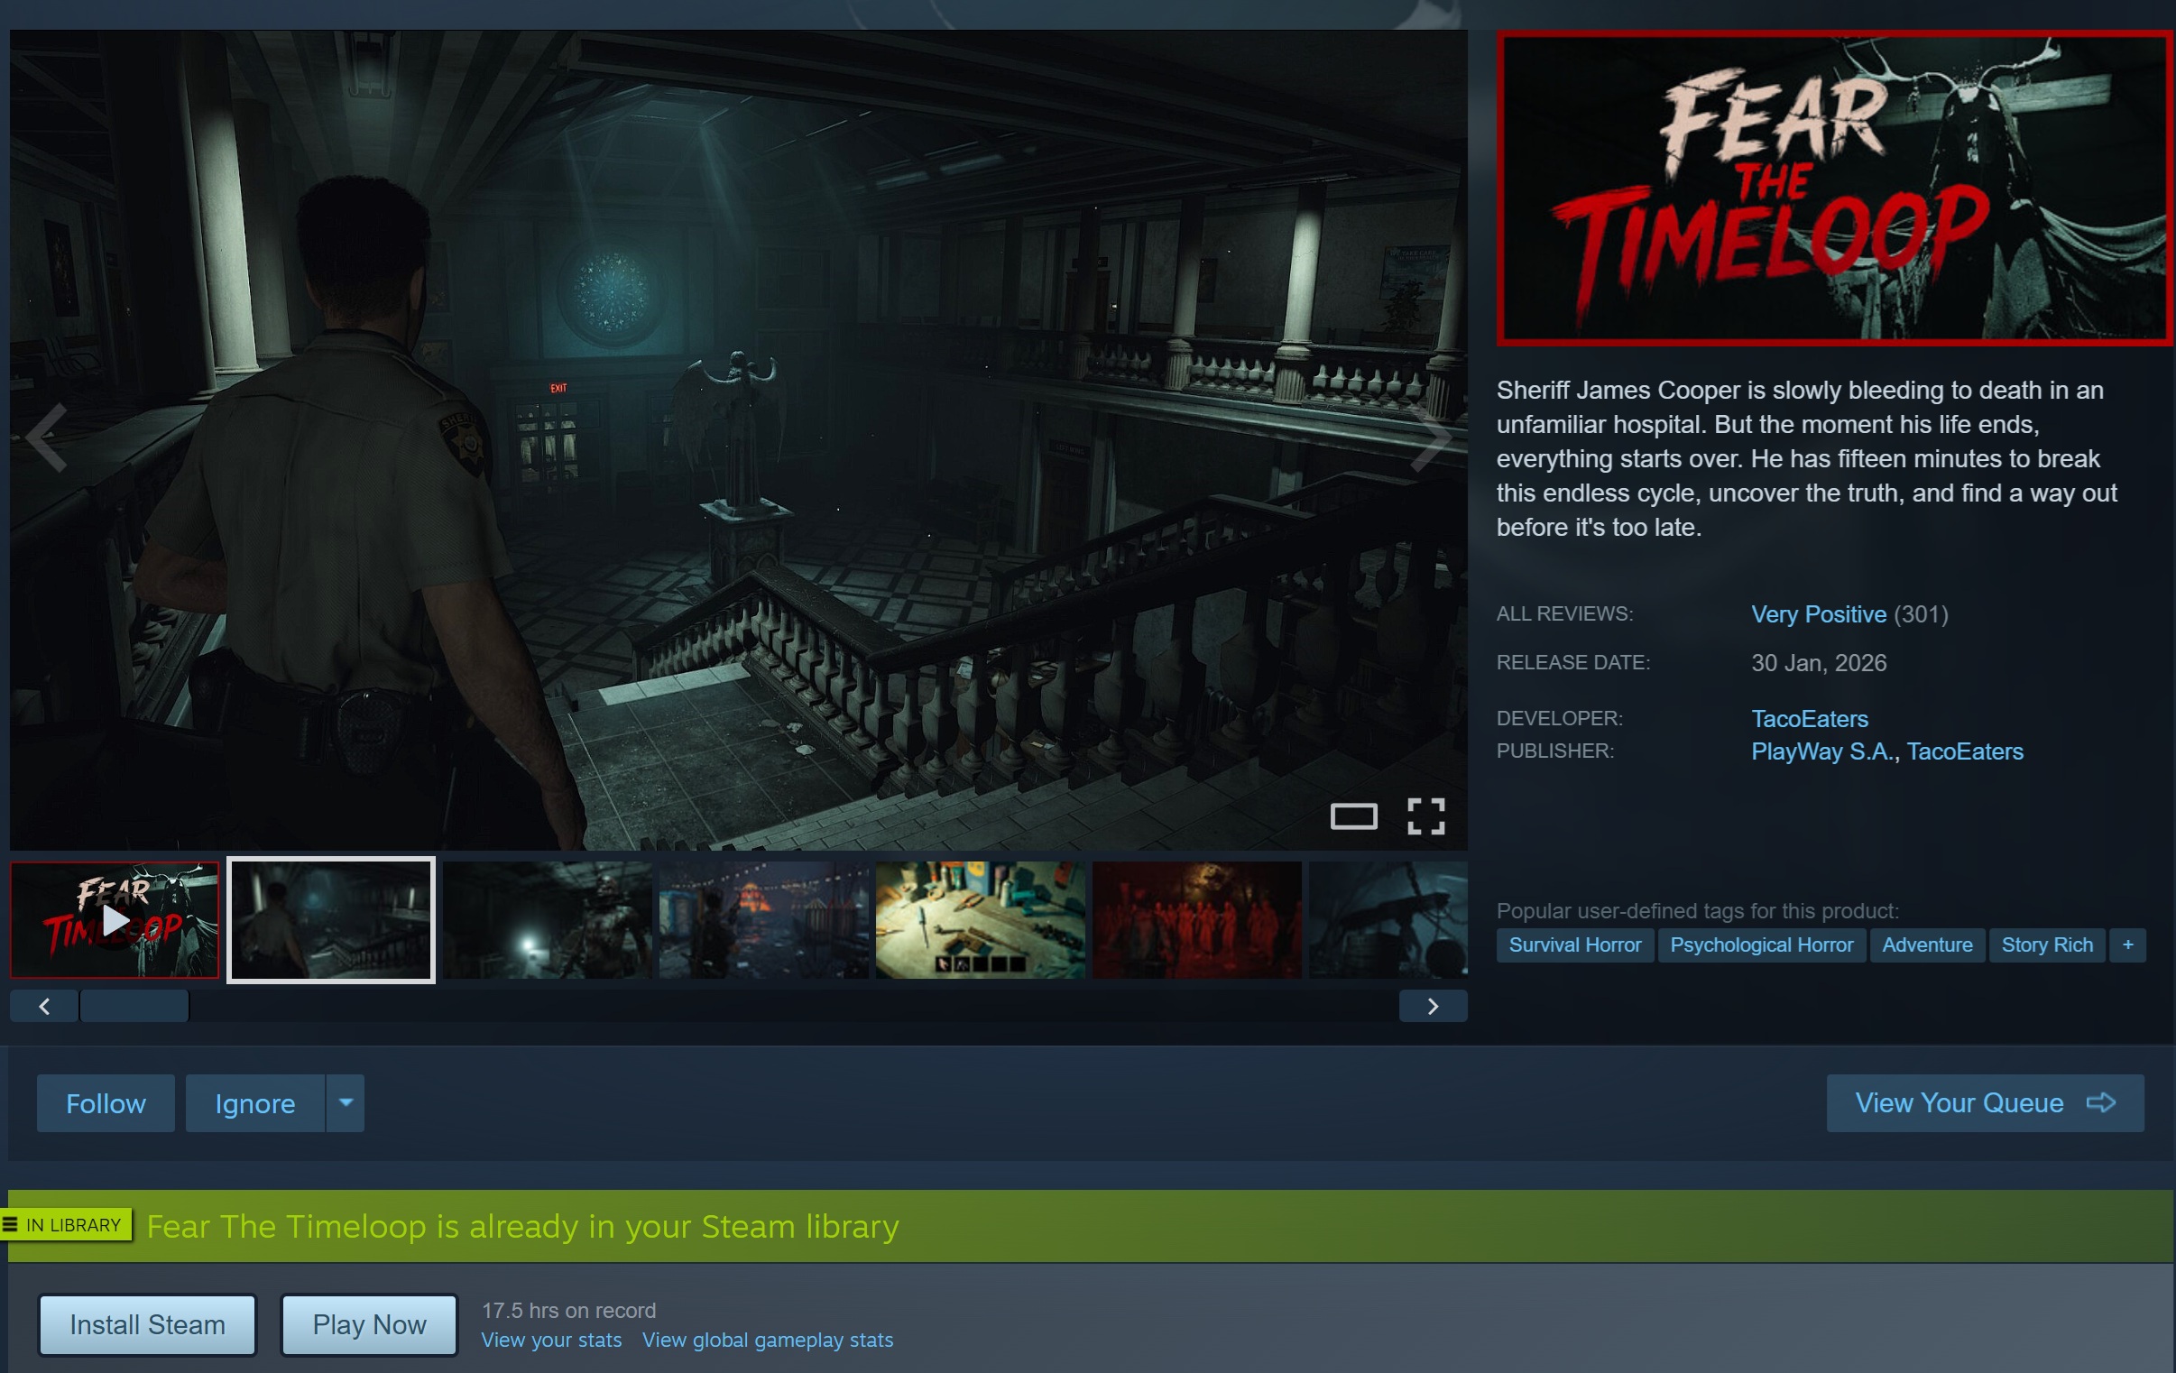Open the Survival Horror tag
Image resolution: width=2176 pixels, height=1373 pixels.
(x=1574, y=945)
